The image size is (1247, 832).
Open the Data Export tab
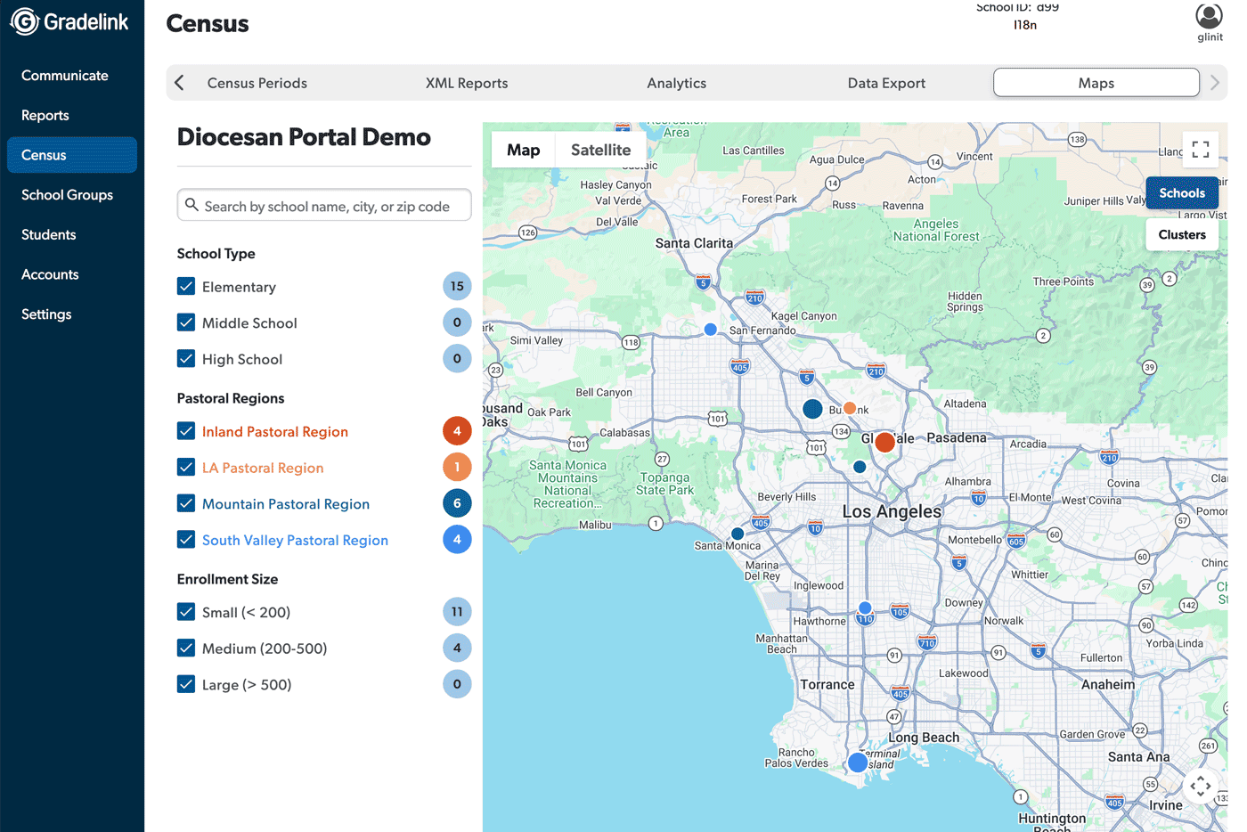tap(885, 83)
